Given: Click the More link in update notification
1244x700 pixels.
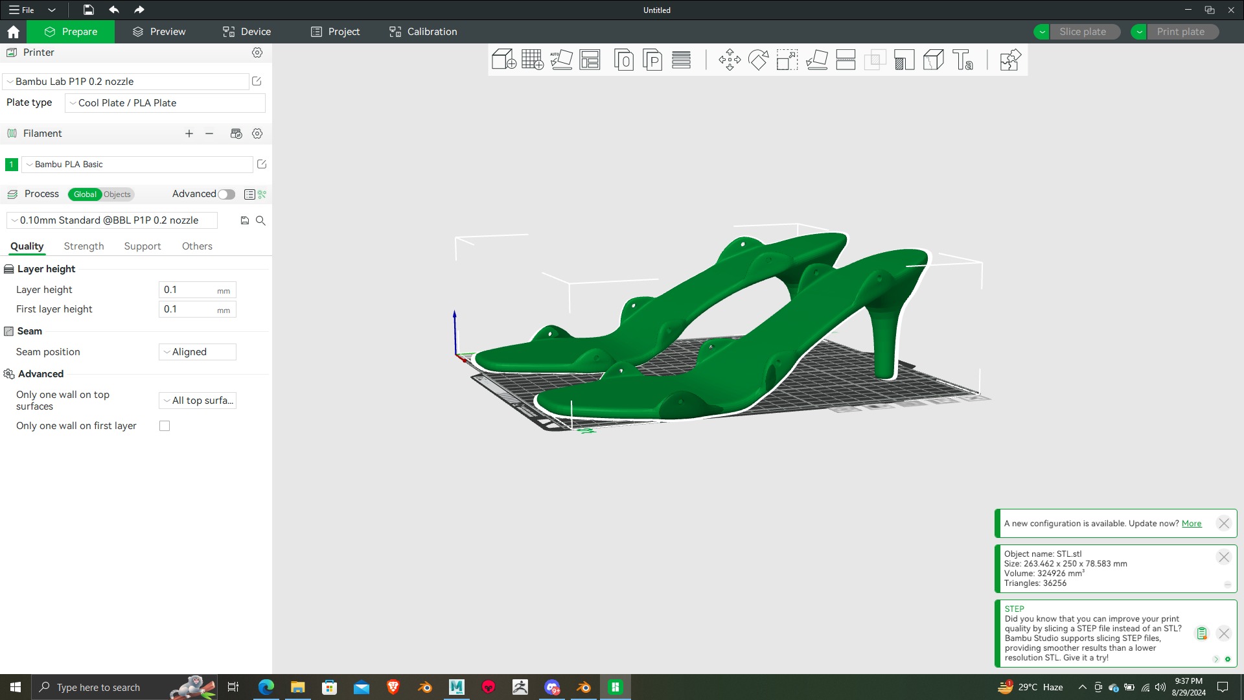Looking at the screenshot, I should pos(1192,524).
